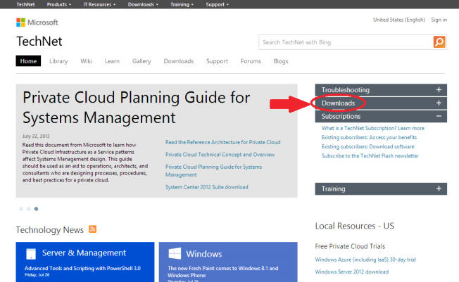Expand the Troubleshooting section
This screenshot has height=282, width=459.
[439, 90]
